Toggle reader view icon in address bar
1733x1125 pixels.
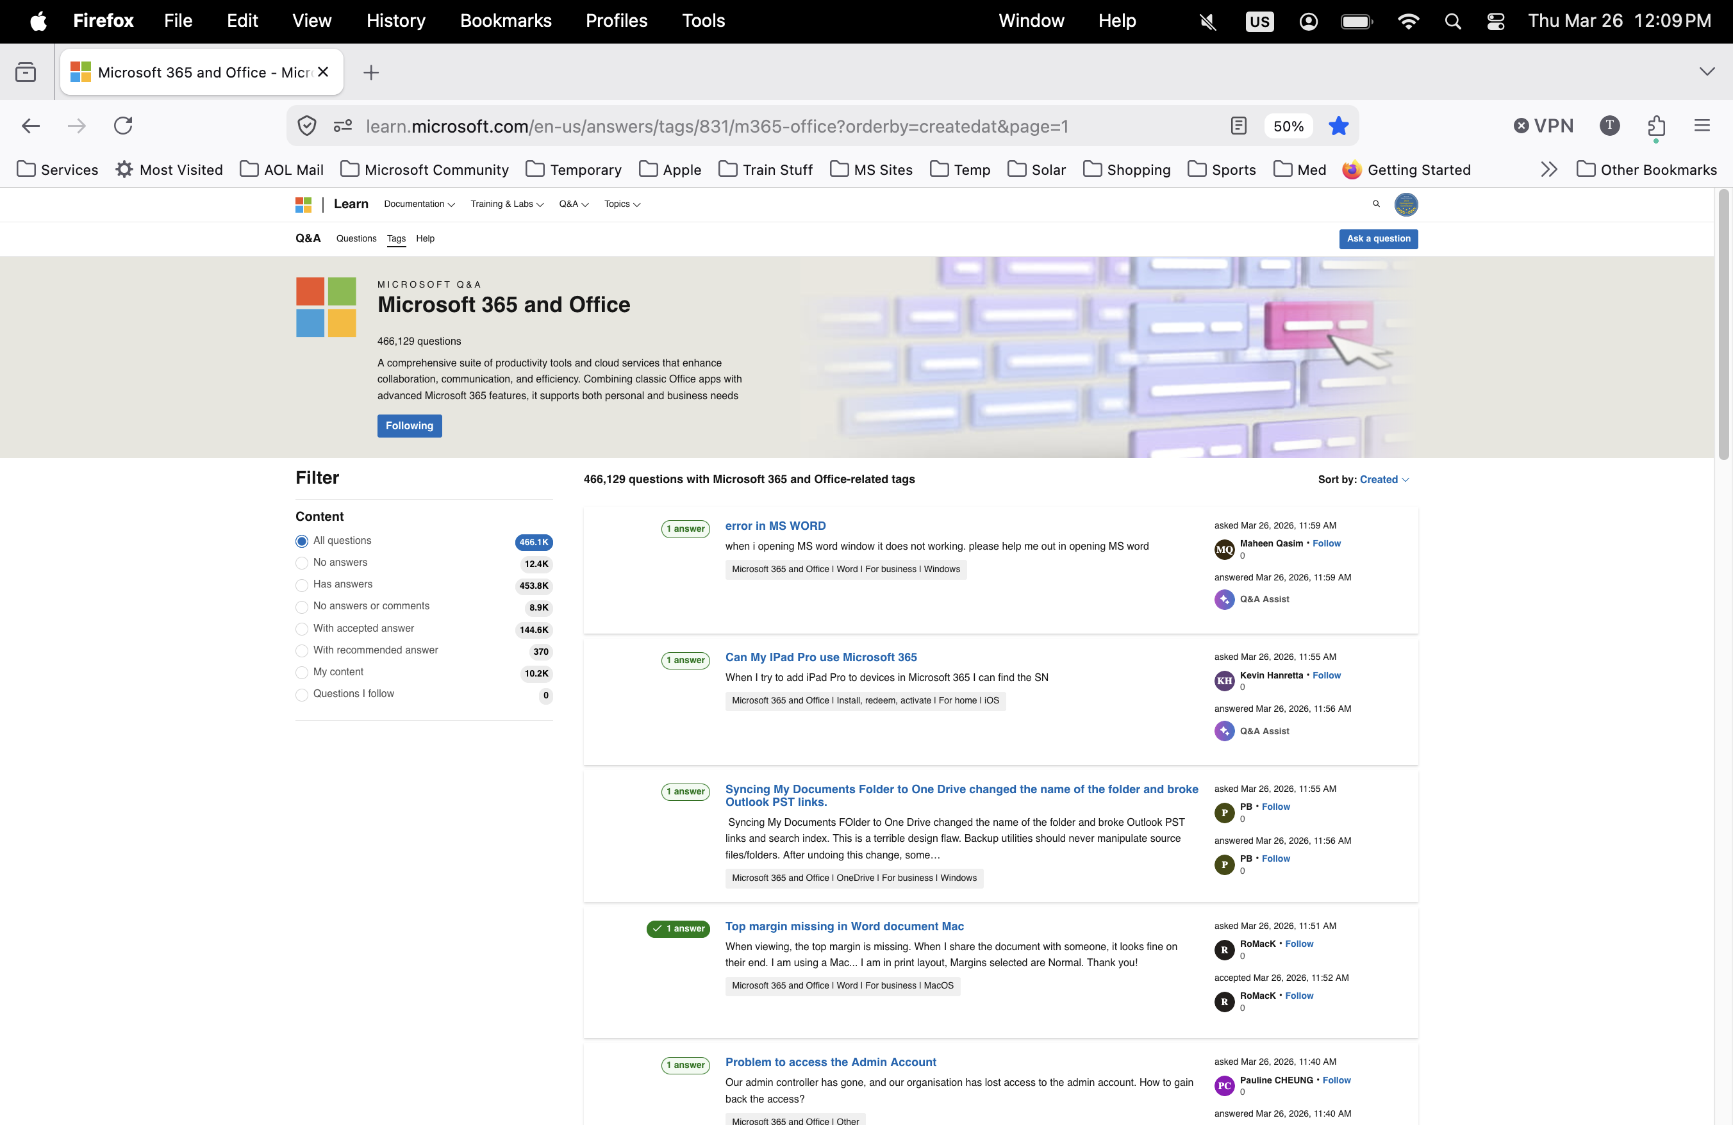coord(1238,126)
